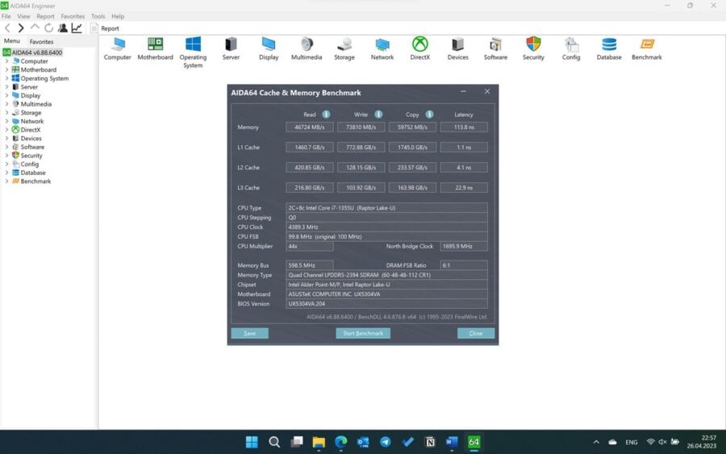The width and height of the screenshot is (726, 454).
Task: Click the Memory Read value 46724 MB/s
Action: [309, 127]
